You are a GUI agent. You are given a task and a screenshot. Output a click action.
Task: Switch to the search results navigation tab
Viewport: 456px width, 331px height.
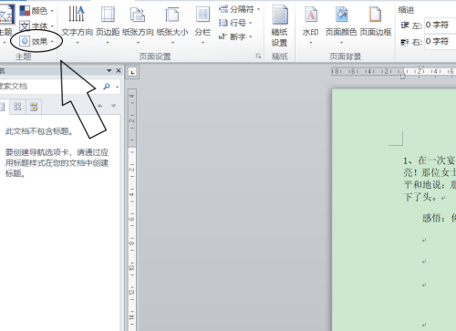34,107
